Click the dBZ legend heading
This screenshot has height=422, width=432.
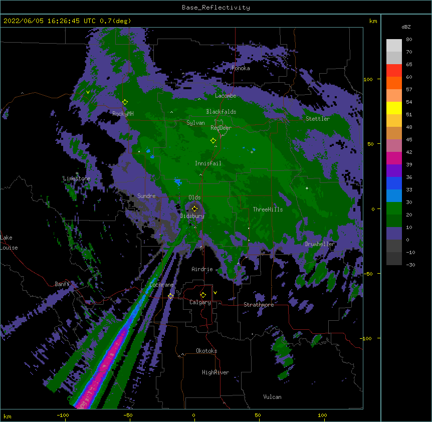406,27
